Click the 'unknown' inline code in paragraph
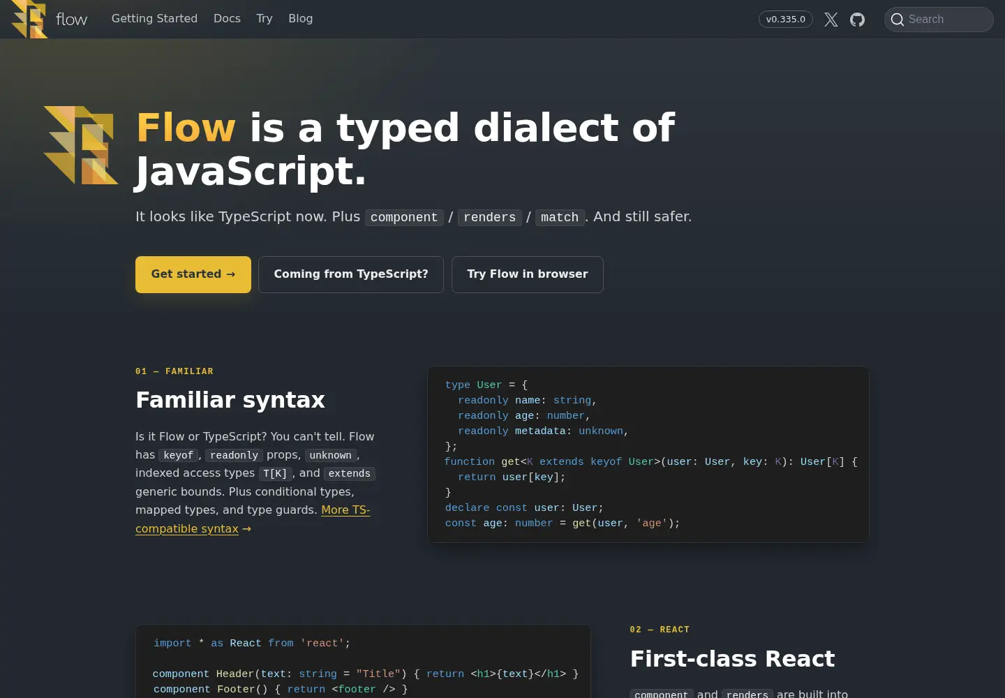Screen dimensions: 1005x698 point(331,455)
